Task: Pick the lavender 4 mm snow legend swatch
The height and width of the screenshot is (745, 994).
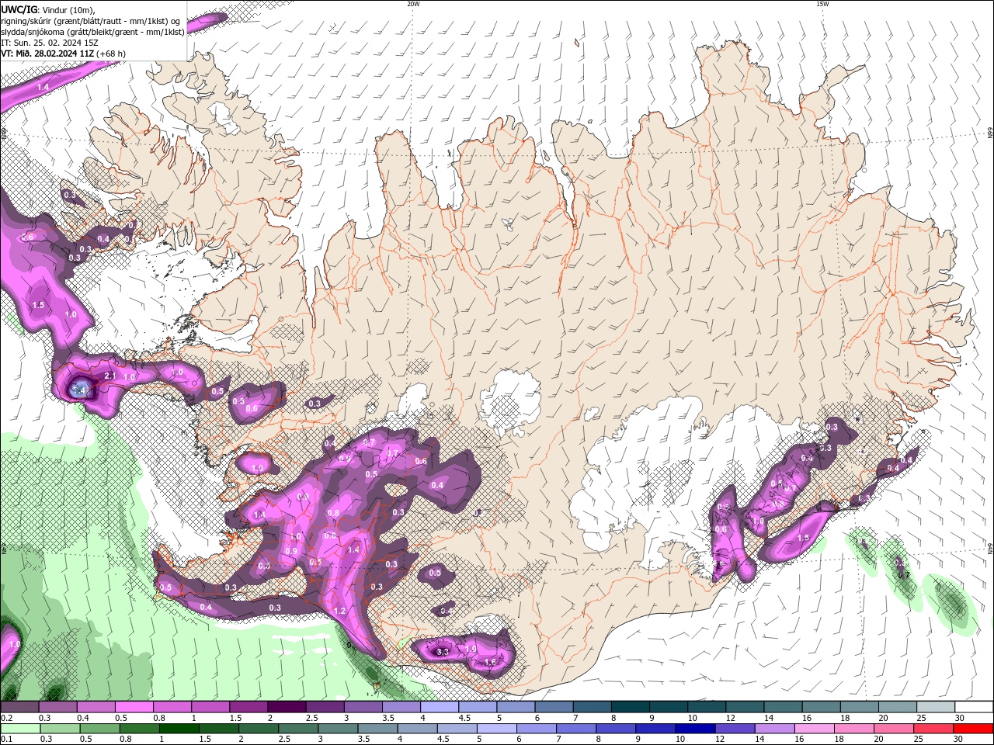Action: 439,707
